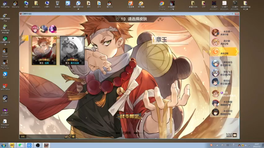
Task: Toggle the chat sound speaker icon
Action: pos(74,136)
